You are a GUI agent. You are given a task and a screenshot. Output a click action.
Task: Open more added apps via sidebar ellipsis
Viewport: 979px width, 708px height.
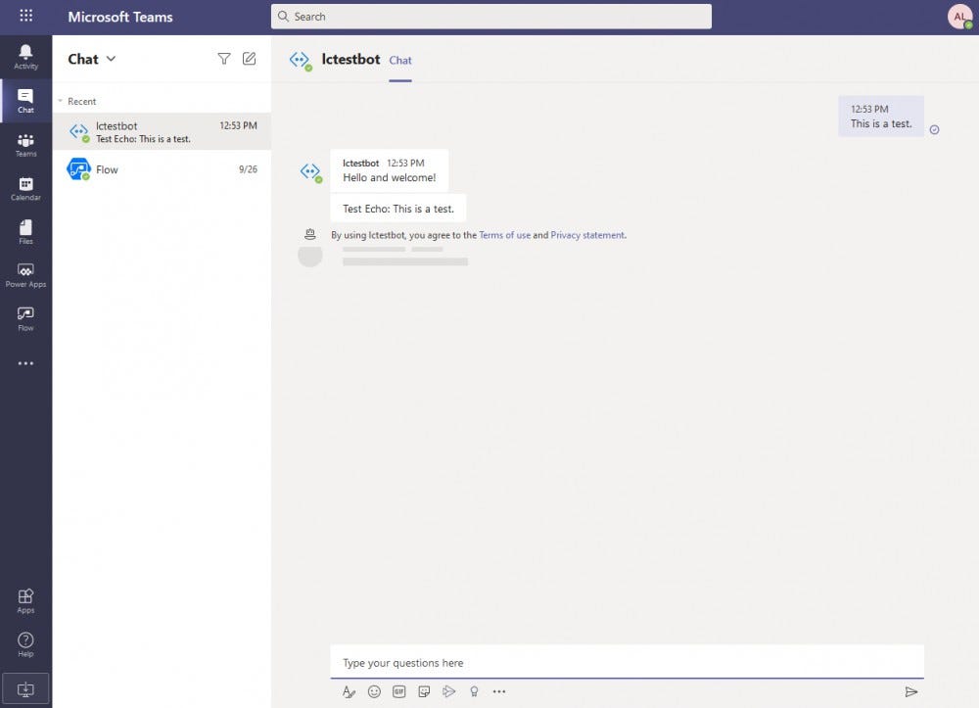click(x=24, y=363)
